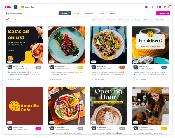Click the heart icon in header

[x=164, y=7]
